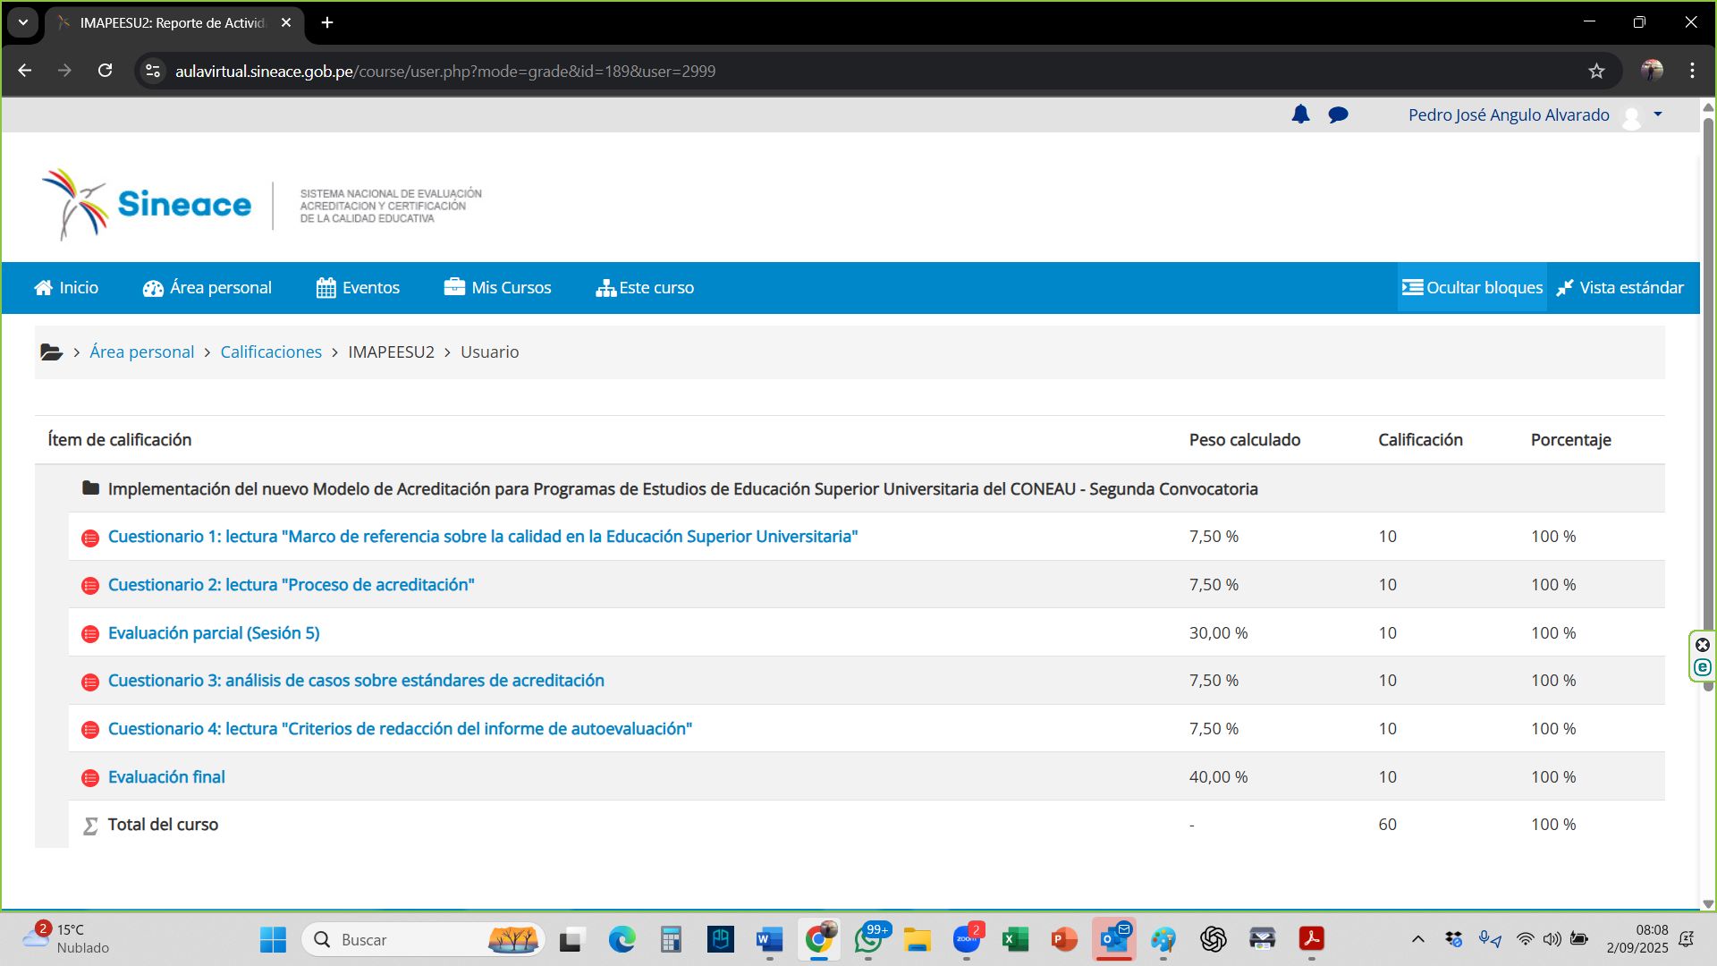The height and width of the screenshot is (966, 1717).
Task: Open Excel from the taskbar
Action: click(1015, 939)
